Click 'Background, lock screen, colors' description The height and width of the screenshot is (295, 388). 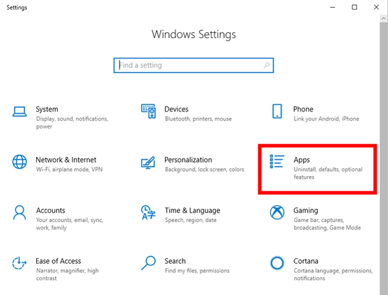(x=204, y=170)
